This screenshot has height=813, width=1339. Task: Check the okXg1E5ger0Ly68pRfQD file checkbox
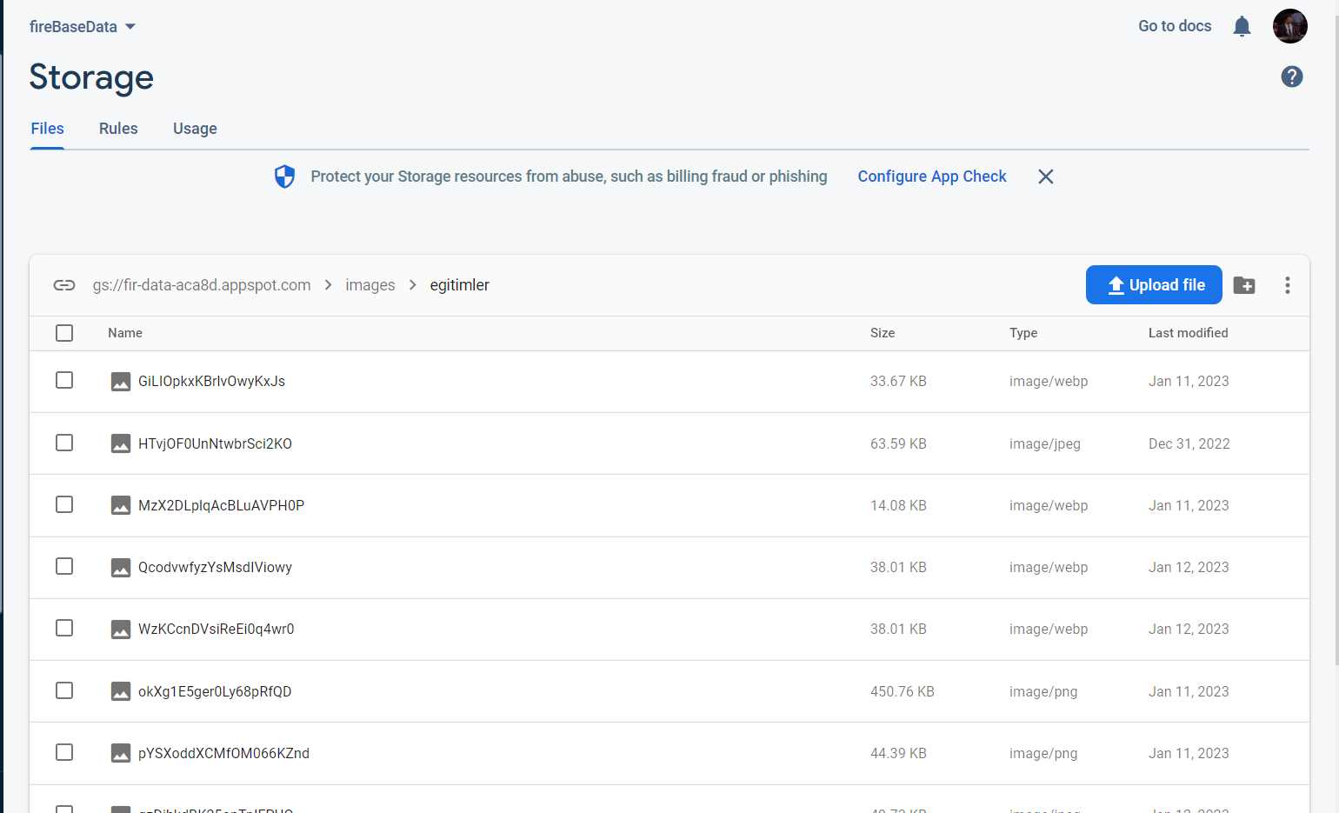click(x=64, y=690)
